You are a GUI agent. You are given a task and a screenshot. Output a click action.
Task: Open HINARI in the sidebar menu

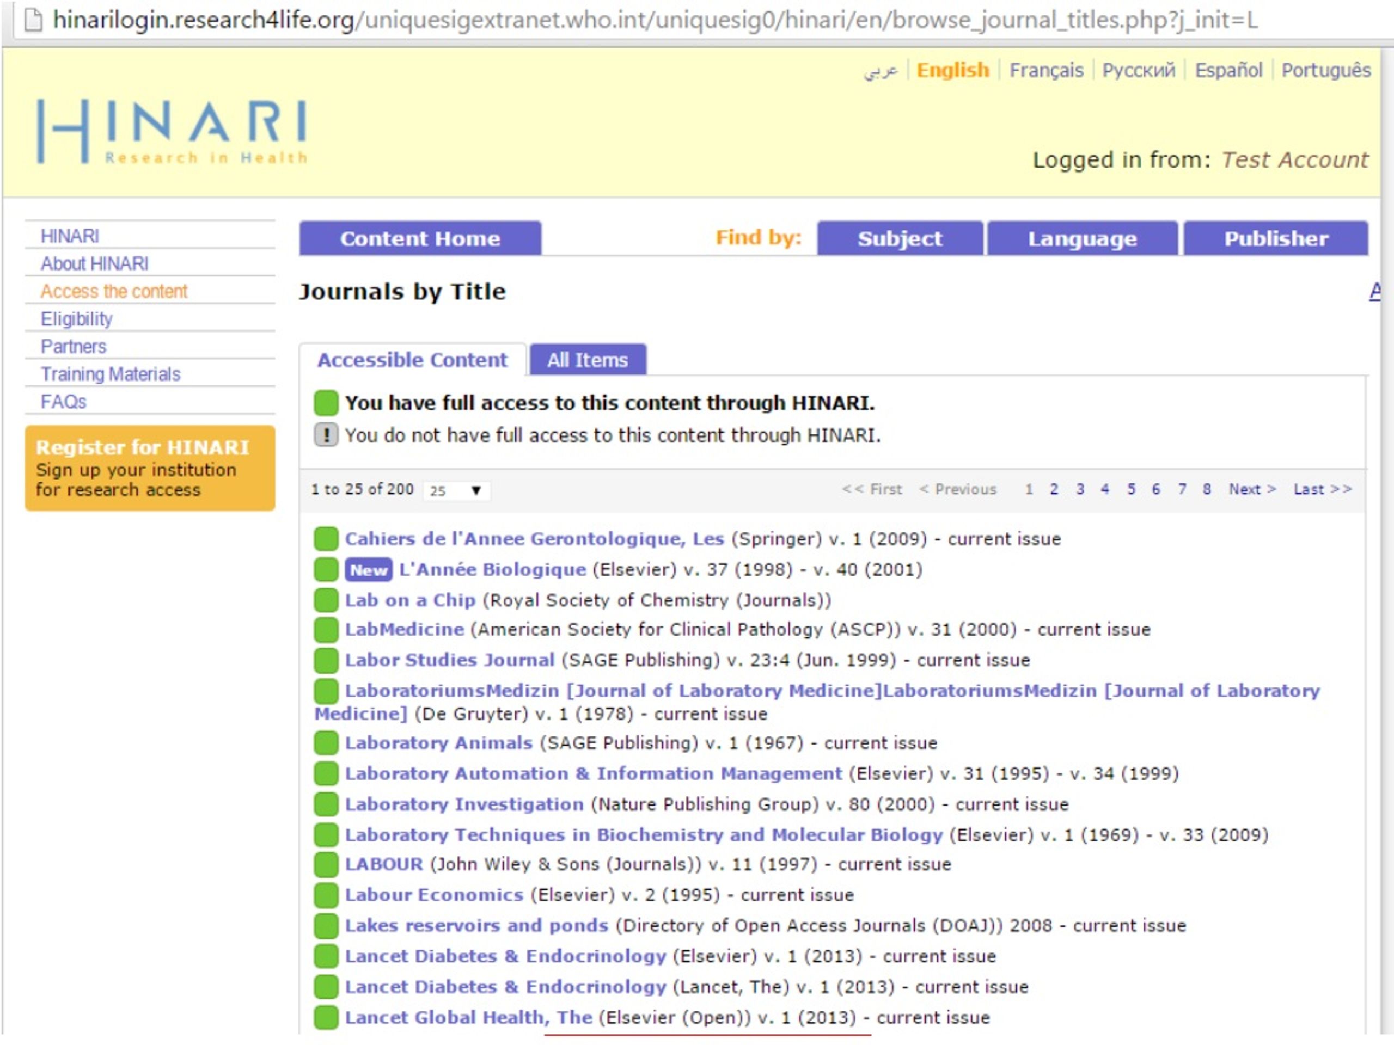70,236
